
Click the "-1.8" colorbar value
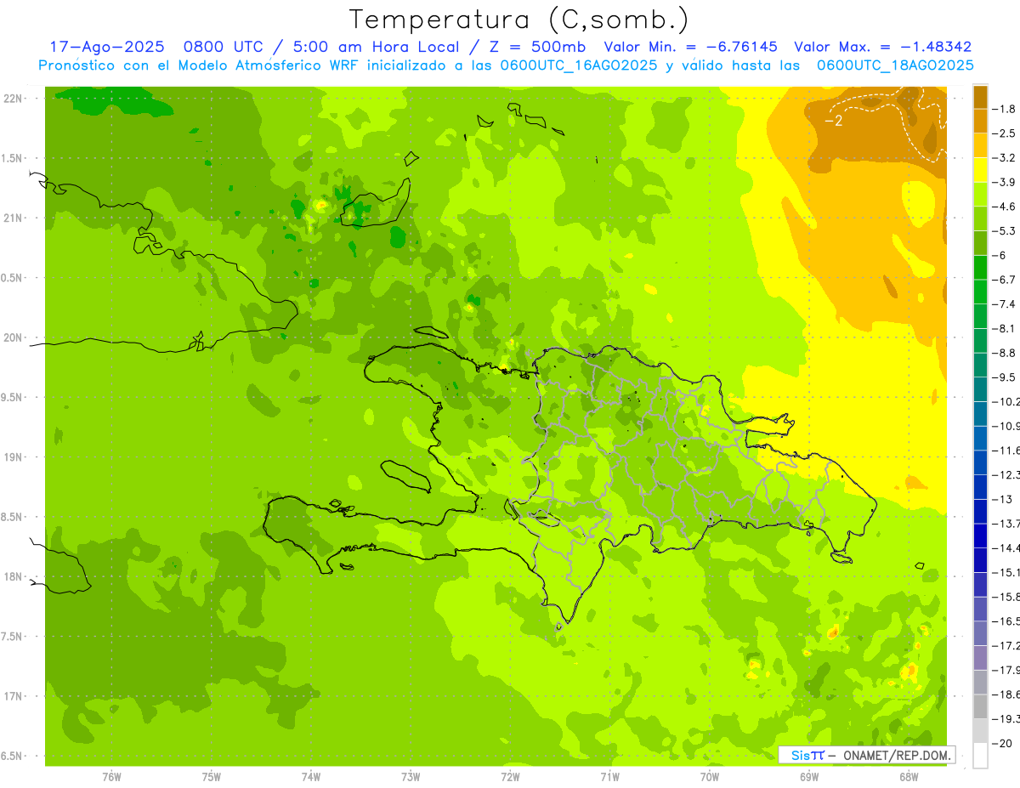(x=1003, y=109)
